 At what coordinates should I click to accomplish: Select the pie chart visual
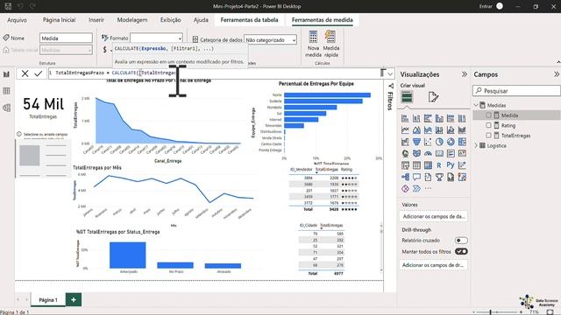[439, 142]
